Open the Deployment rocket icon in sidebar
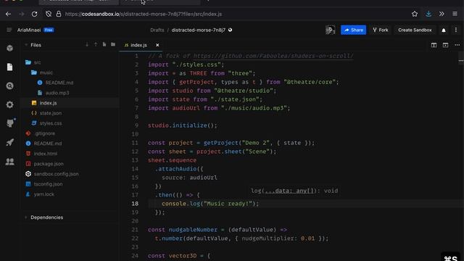Screen dimensions: 464x261 pos(9,142)
